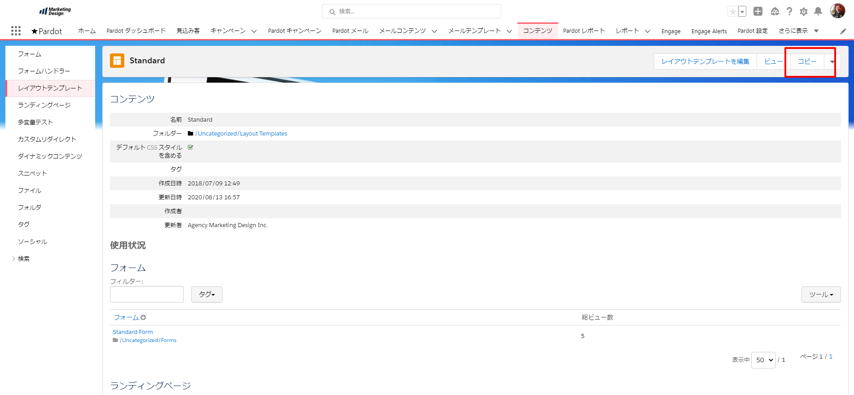Select ランディングページ in the sidebar
Screen dimensions: 854x395
pyautogui.click(x=44, y=105)
